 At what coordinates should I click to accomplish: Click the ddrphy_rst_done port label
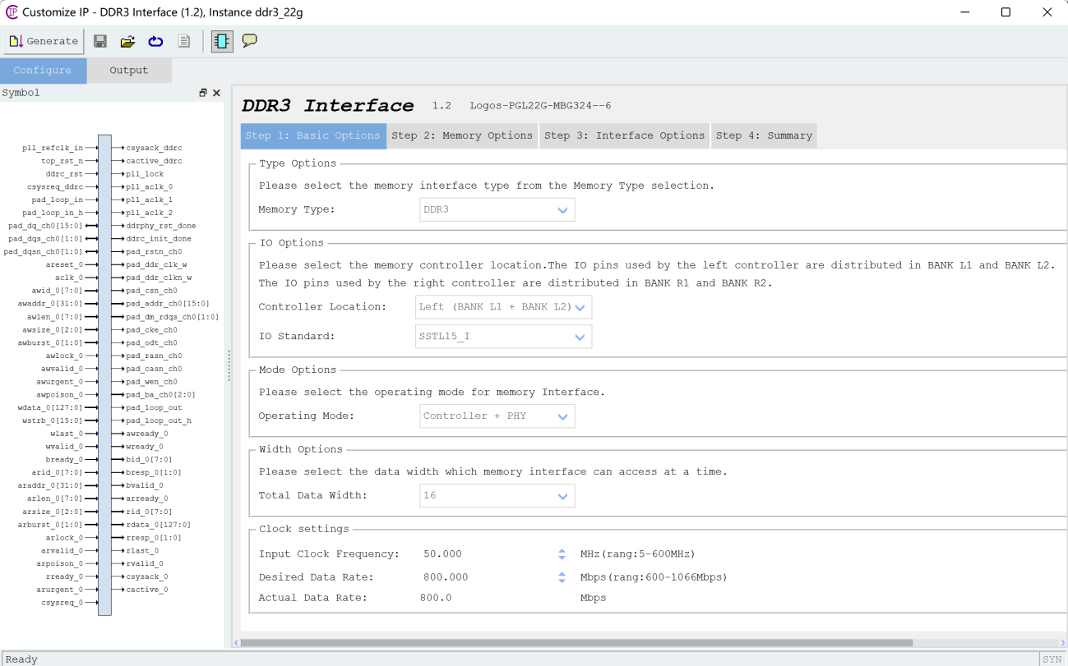pos(161,226)
